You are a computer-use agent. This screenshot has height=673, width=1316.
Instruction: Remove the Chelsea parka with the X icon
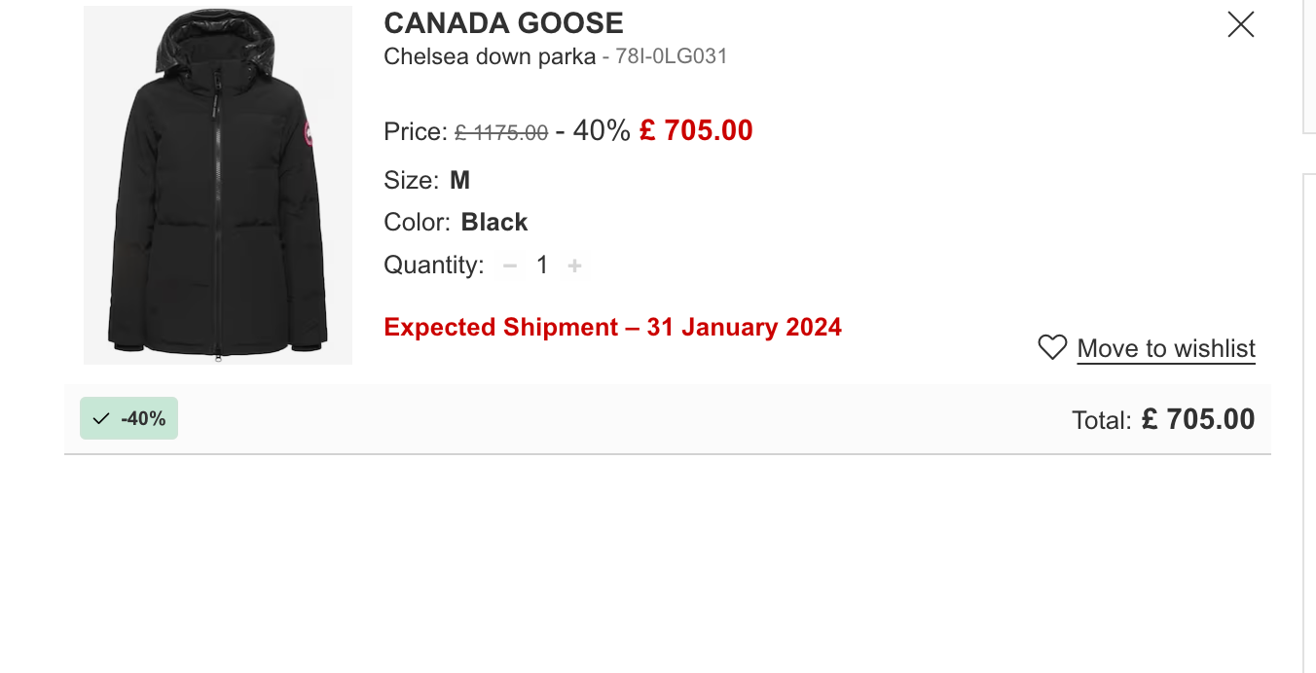tap(1240, 24)
